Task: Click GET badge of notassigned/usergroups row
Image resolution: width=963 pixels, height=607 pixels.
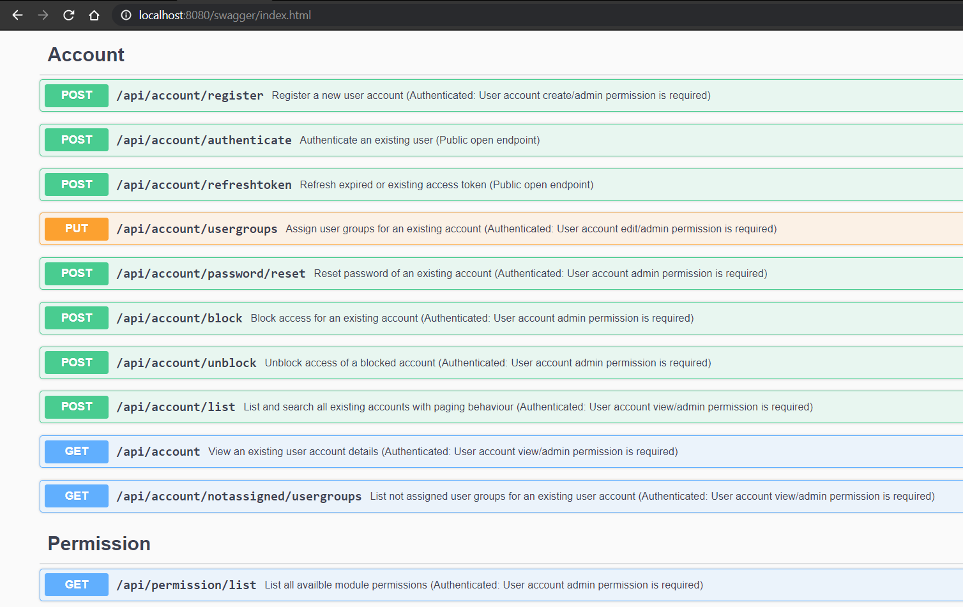Action: tap(77, 496)
